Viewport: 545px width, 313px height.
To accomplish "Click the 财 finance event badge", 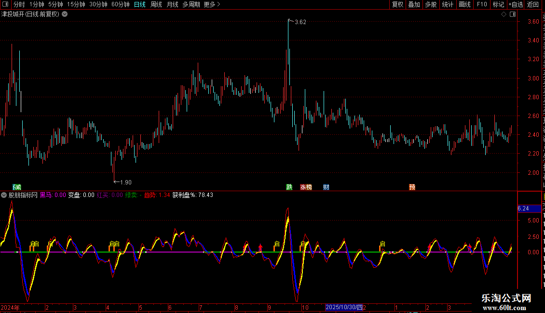I will pyautogui.click(x=326, y=187).
